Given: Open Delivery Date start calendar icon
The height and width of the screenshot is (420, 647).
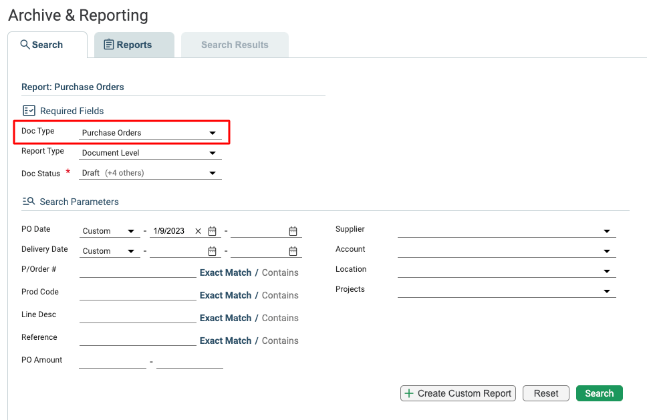Looking at the screenshot, I should point(212,251).
